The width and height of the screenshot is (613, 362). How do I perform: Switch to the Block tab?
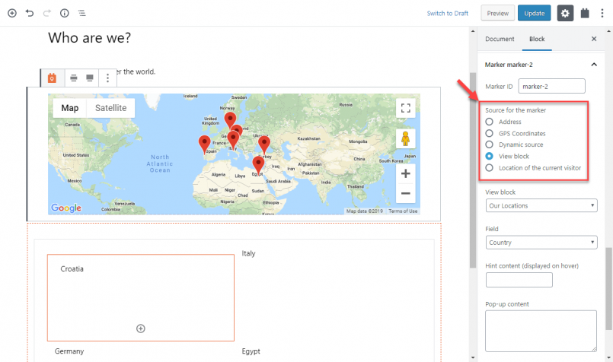click(537, 39)
